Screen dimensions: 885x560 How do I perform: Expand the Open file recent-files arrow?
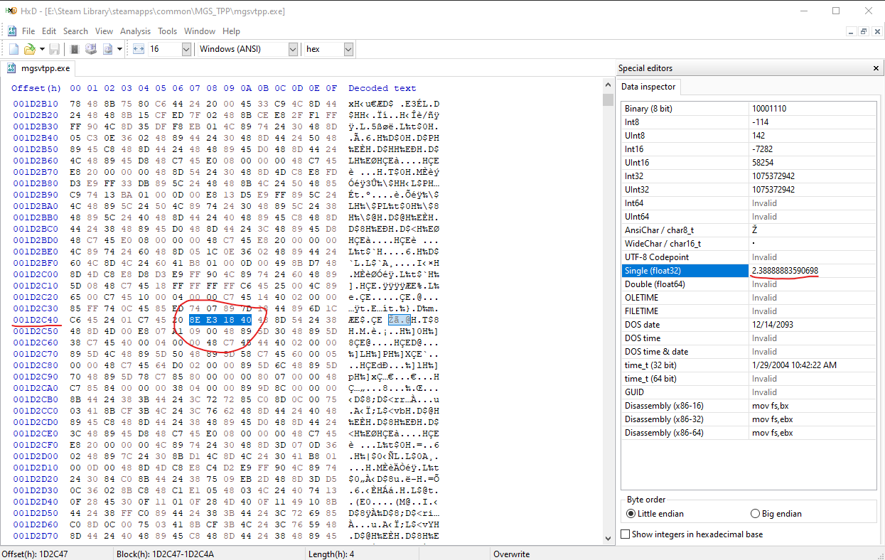coord(41,49)
